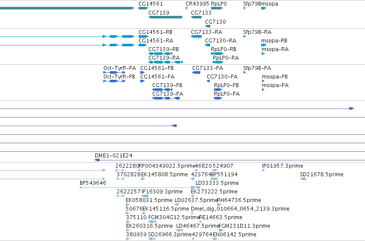
Task: Select the Oct-TyrR-PB protein feature
Action: (x=114, y=81)
